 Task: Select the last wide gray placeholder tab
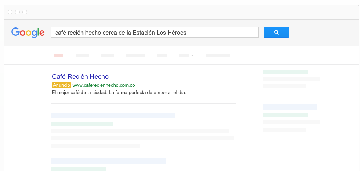point(218,55)
